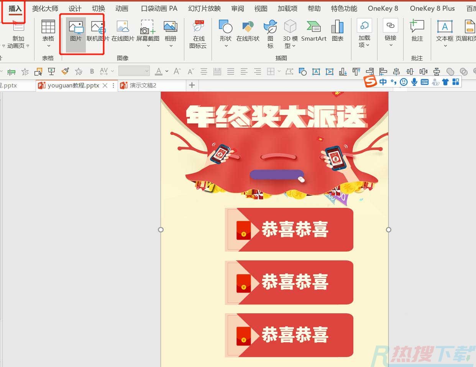Expand the 链接 hyperlink dropdown

pyautogui.click(x=391, y=46)
